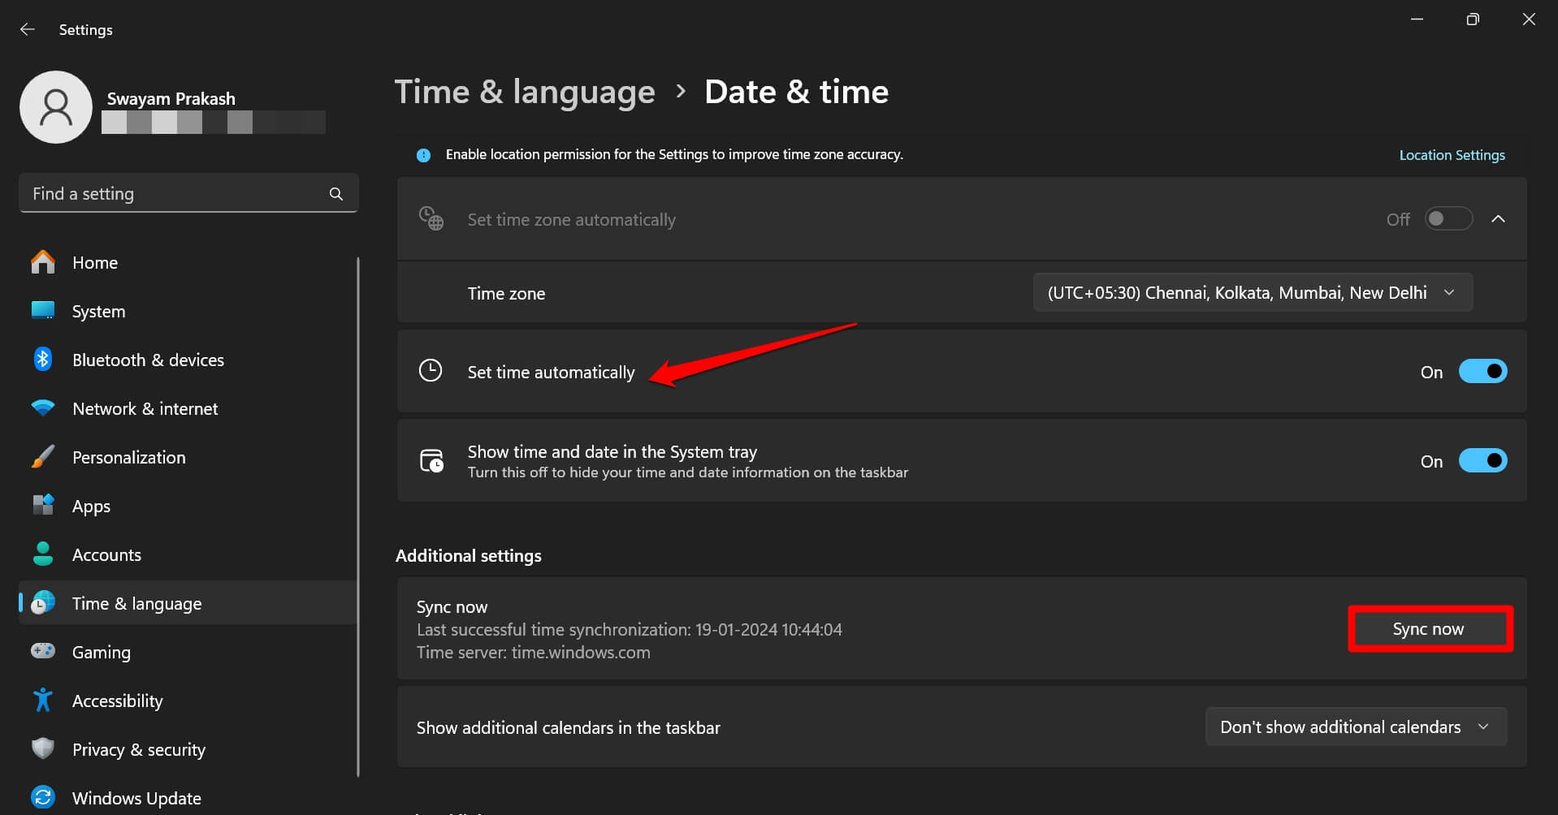This screenshot has width=1558, height=815.
Task: Click the Accessibility figure icon
Action: click(x=43, y=701)
